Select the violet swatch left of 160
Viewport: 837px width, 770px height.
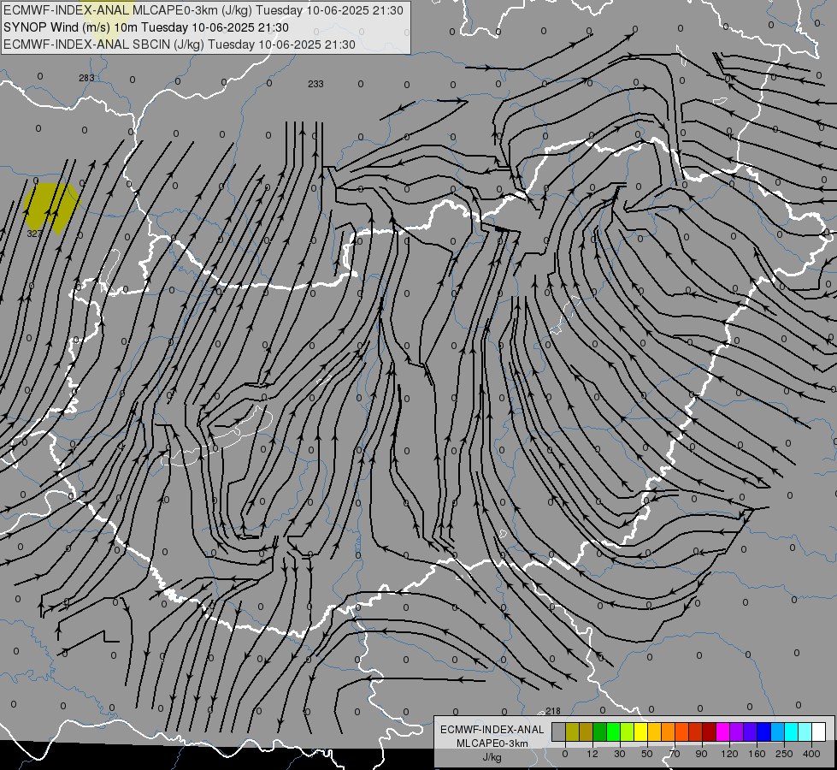750,731
